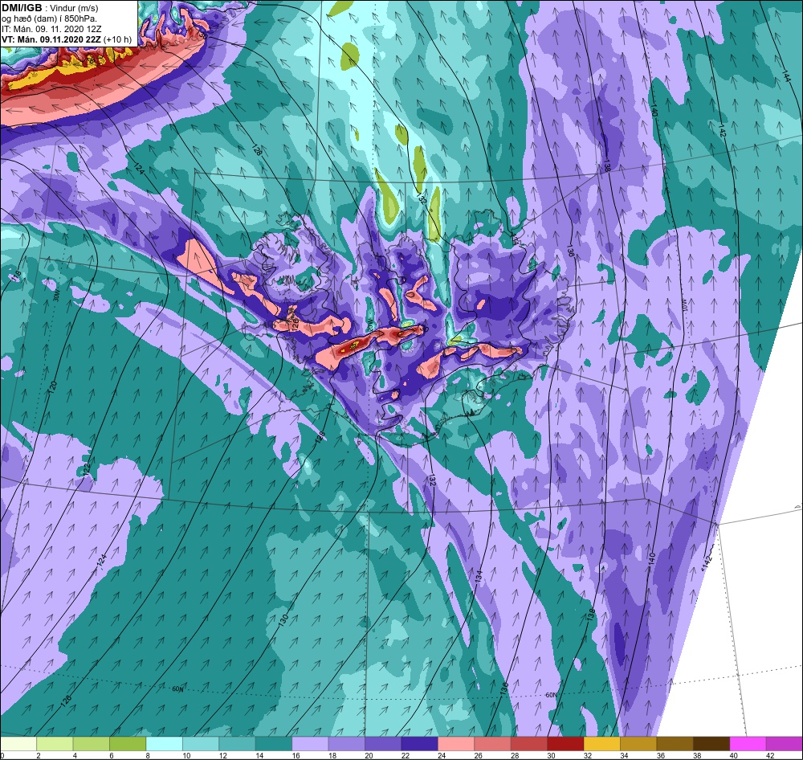Click the light green 2–4 m/s legend swatch
This screenshot has width=803, height=760.
tap(55, 744)
